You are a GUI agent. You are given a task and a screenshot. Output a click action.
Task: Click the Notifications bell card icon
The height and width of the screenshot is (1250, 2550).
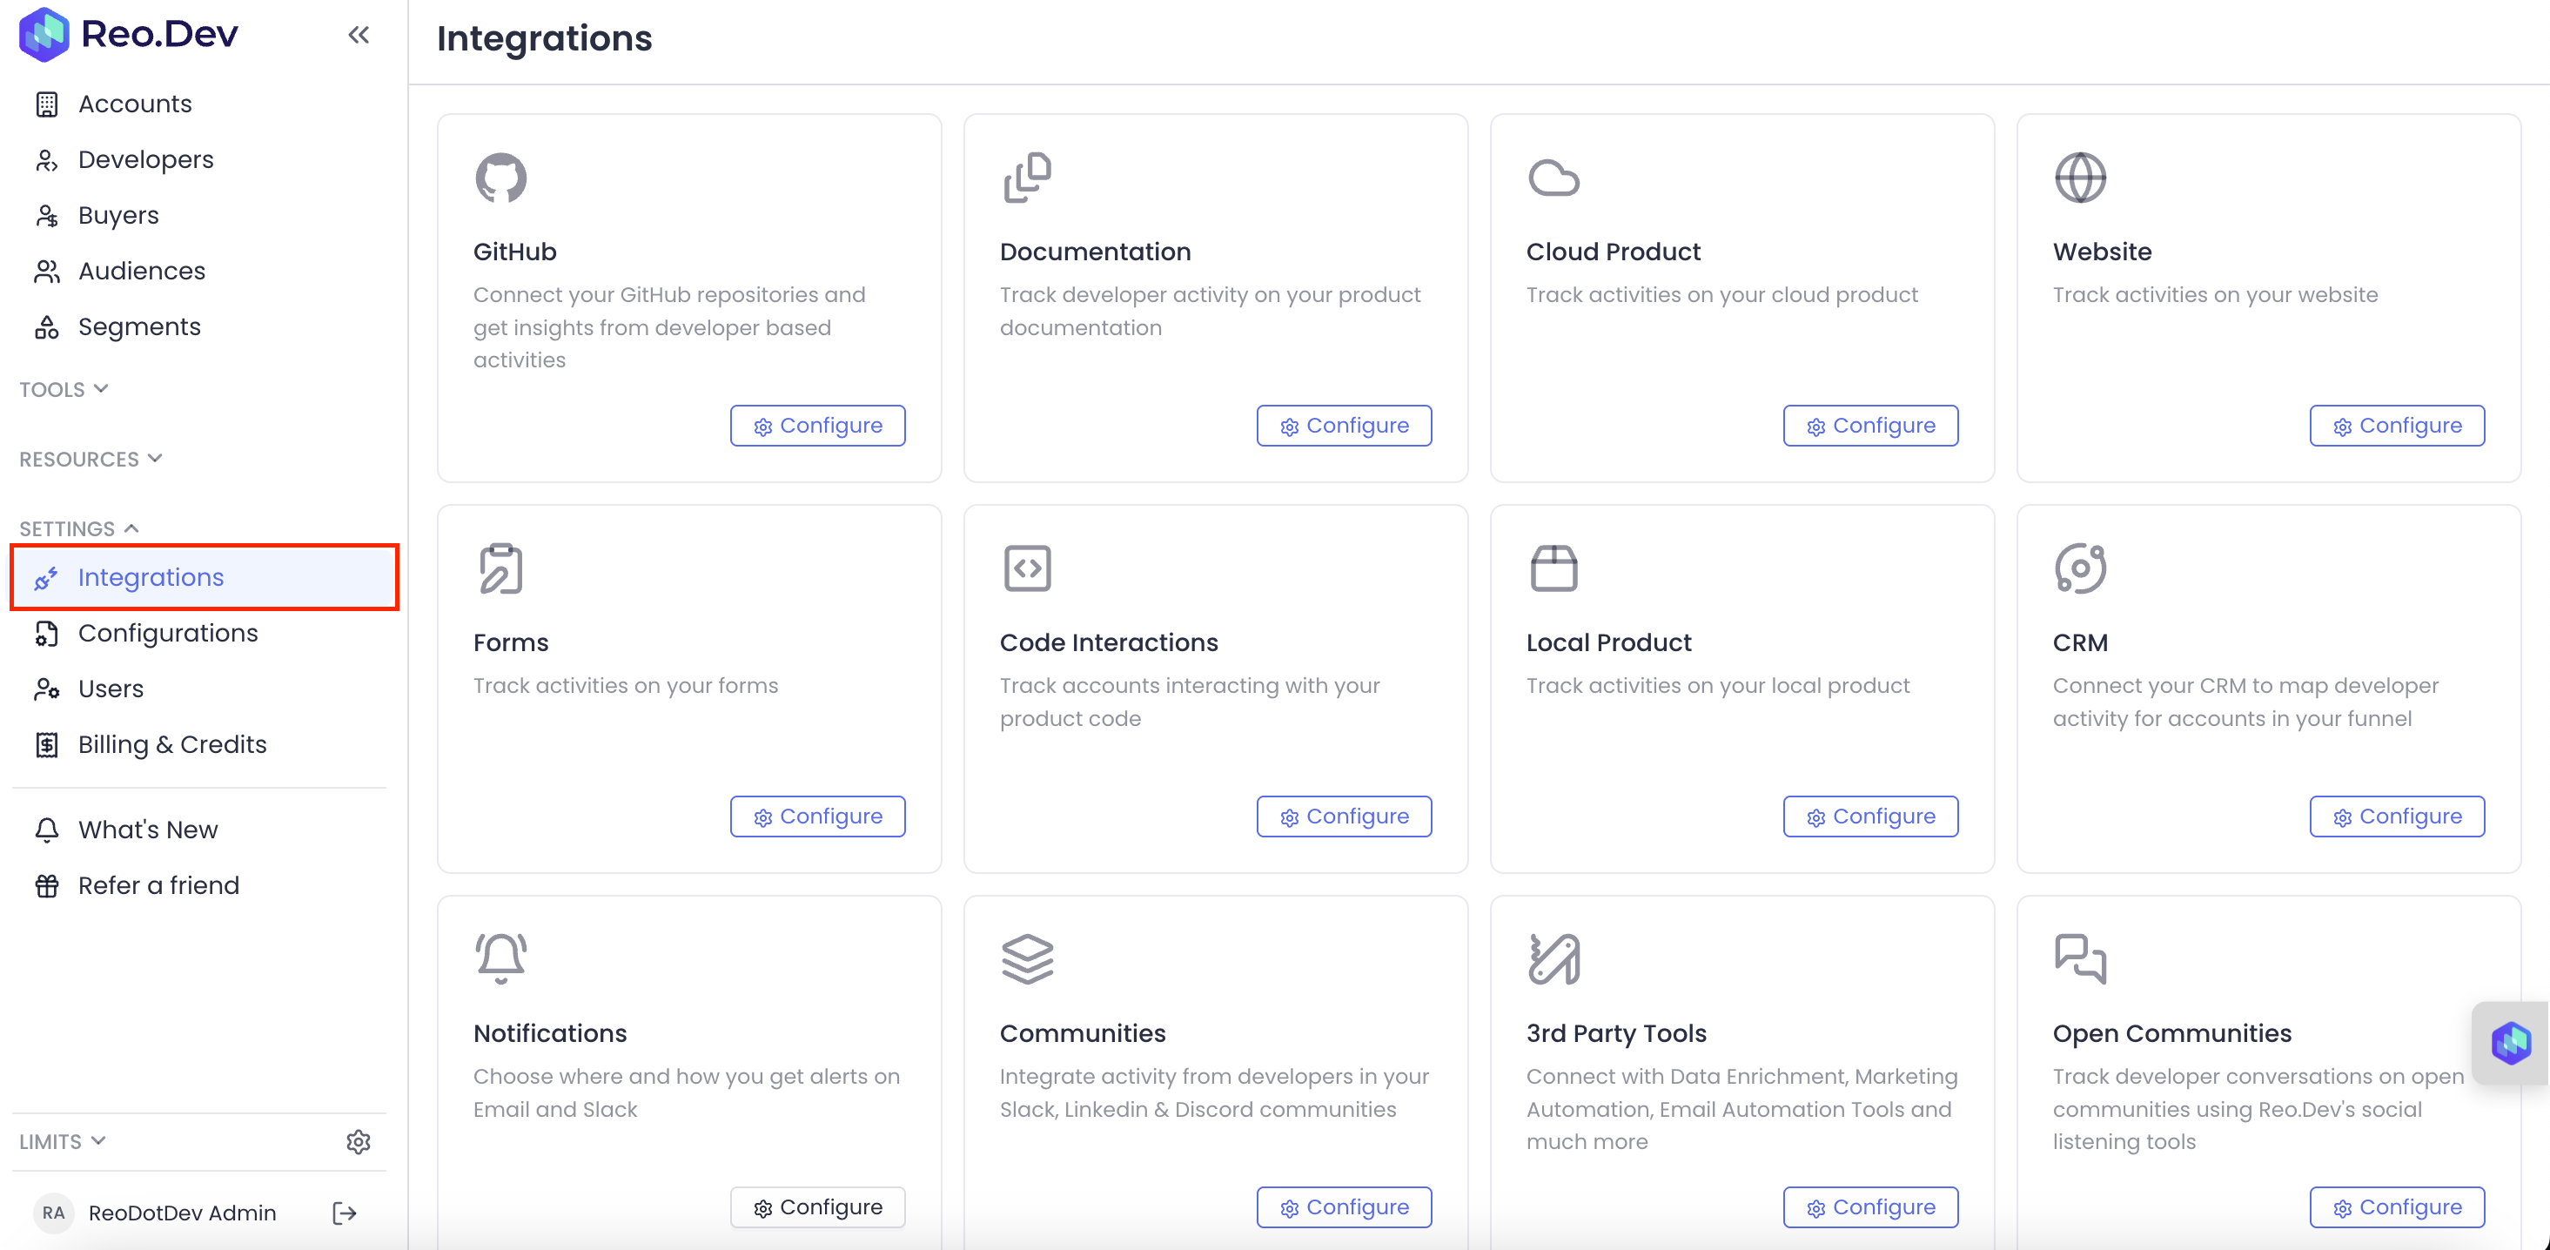pos(500,958)
